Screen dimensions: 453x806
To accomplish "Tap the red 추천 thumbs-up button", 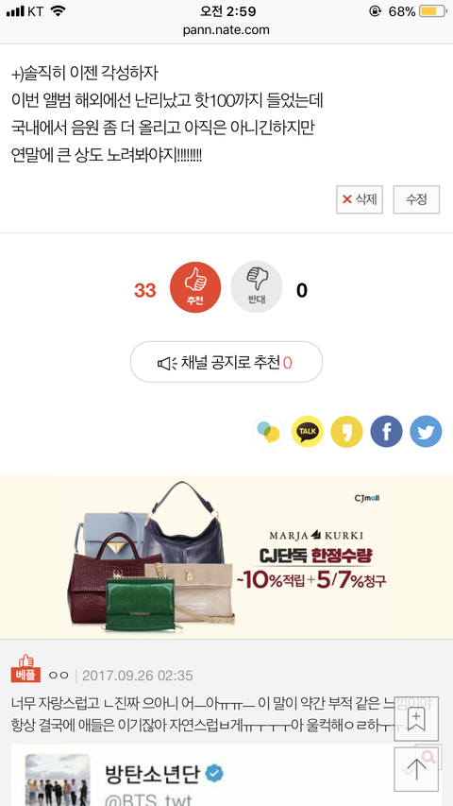I will (195, 287).
